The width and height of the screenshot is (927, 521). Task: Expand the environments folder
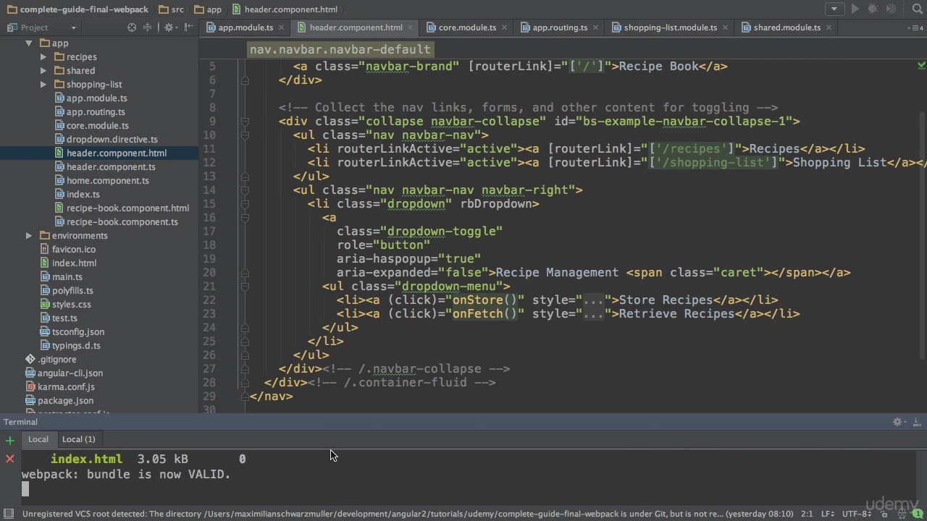coord(29,236)
